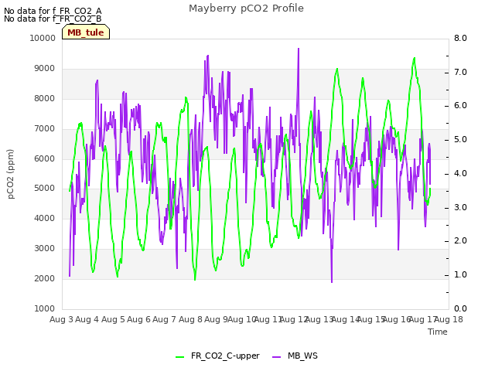Click the Aug 7 x-axis tick label
The width and height of the screenshot is (495, 371).
tap(164, 319)
